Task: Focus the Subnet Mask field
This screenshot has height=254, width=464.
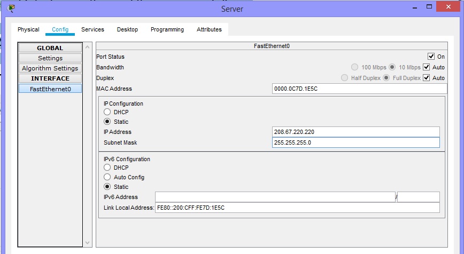Action: (x=355, y=142)
